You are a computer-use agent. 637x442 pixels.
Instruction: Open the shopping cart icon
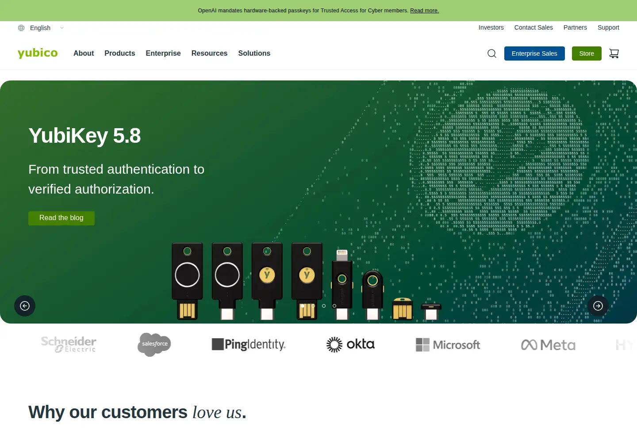(x=614, y=53)
